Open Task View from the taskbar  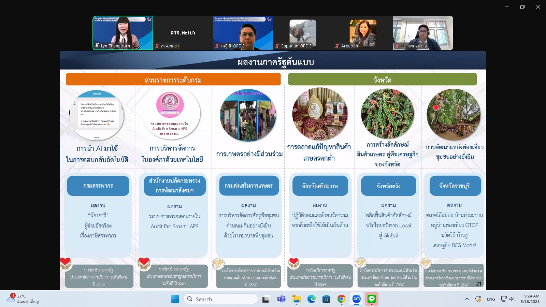coord(266,299)
